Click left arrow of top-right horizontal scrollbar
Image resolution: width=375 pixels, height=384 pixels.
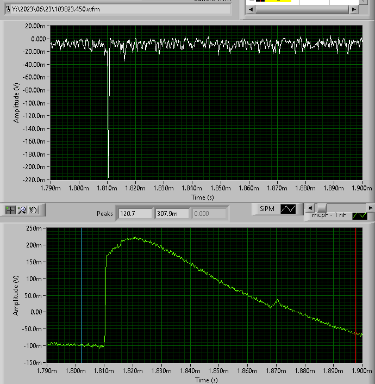pos(251,10)
